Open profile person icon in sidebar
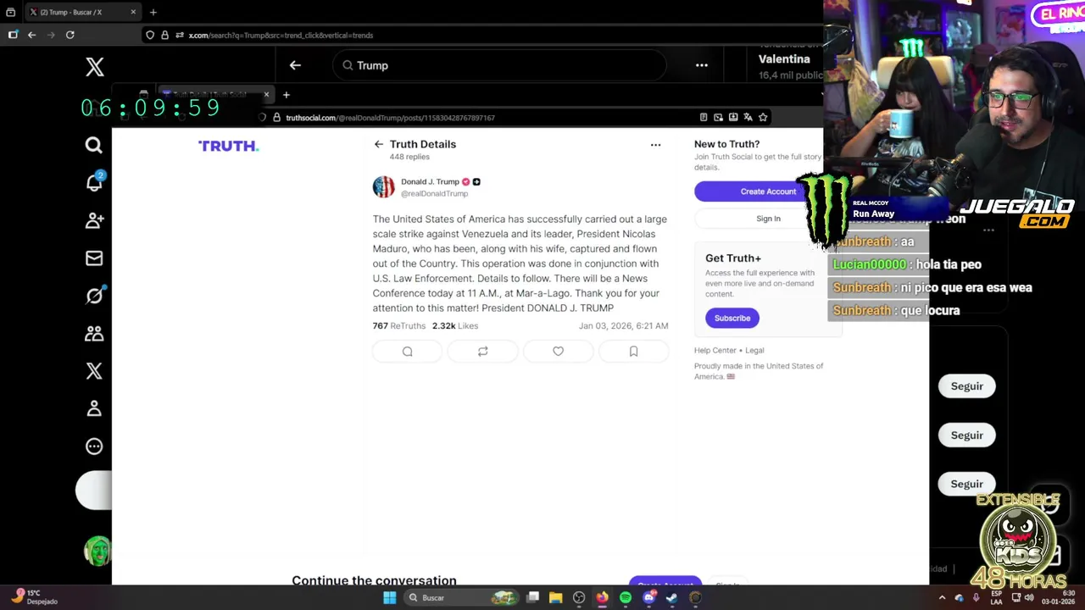Screen dimensions: 1085x610 coord(94,408)
